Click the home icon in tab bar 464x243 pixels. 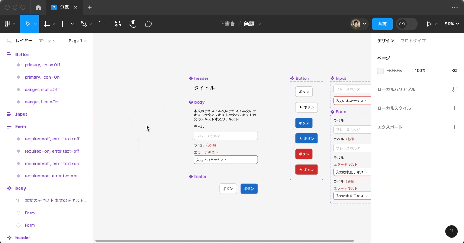[38, 7]
